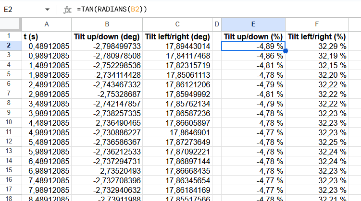This screenshot has width=361, height=201.
Task: Select column E header
Action: point(253,24)
